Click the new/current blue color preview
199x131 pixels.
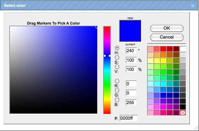point(130,31)
